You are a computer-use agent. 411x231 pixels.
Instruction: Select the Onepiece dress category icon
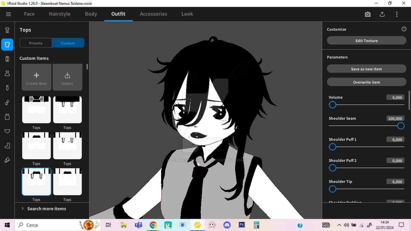point(7,73)
